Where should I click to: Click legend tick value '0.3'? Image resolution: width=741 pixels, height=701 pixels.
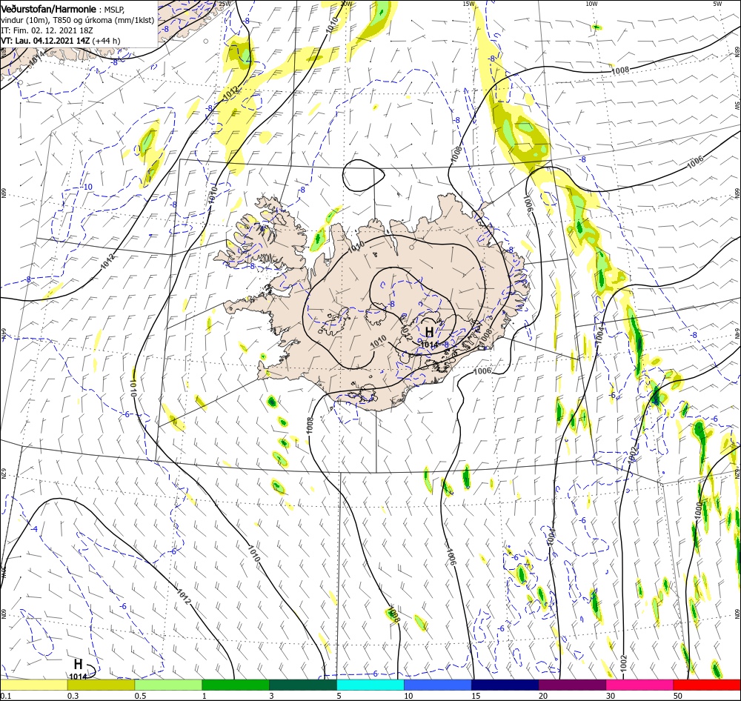click(x=73, y=696)
